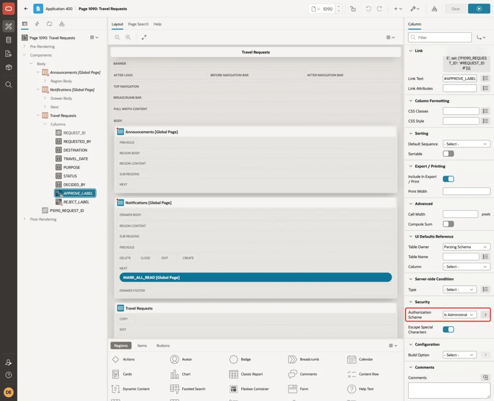Toggle the Sortable switch
Viewport: 494px width, 401px height.
448,154
